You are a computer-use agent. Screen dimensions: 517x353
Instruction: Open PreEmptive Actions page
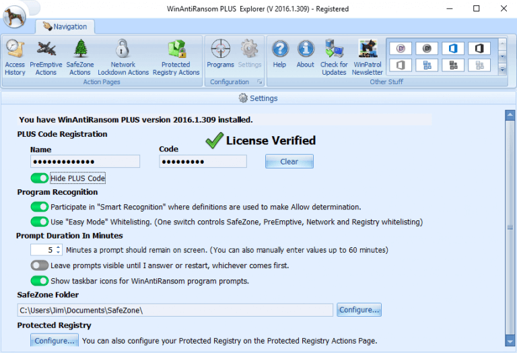[x=46, y=57]
